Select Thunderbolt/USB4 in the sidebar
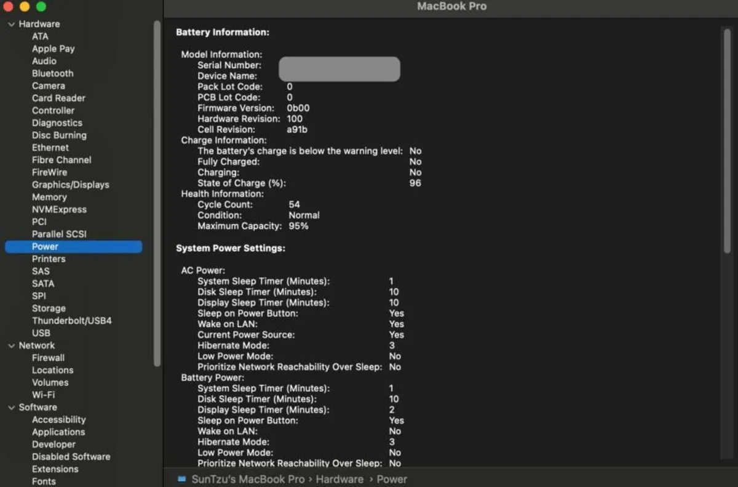 click(72, 320)
